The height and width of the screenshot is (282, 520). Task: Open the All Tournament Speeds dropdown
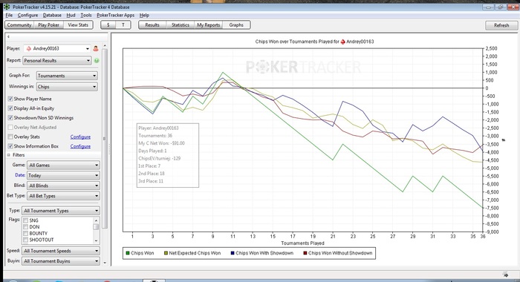(61, 251)
